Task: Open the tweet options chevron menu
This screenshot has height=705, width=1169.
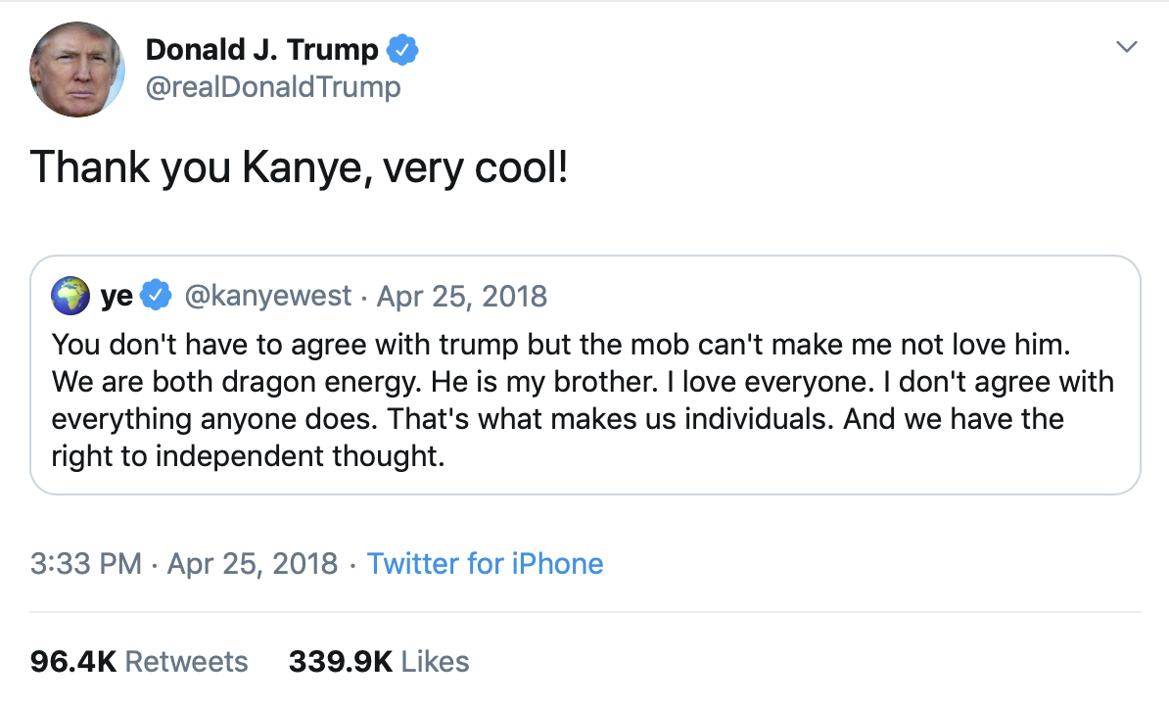Action: 1128,47
